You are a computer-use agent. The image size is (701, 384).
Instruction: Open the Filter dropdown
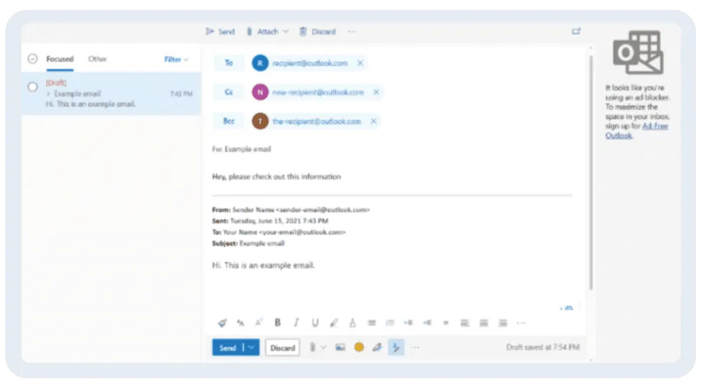click(x=176, y=60)
